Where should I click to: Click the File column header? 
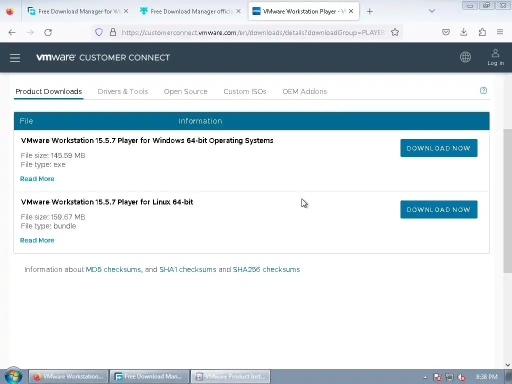coord(26,121)
